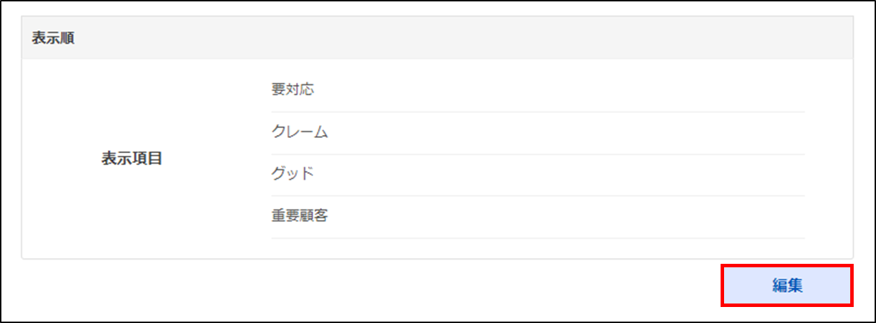
Task: Select the 重要顧客 display item
Action: 300,216
